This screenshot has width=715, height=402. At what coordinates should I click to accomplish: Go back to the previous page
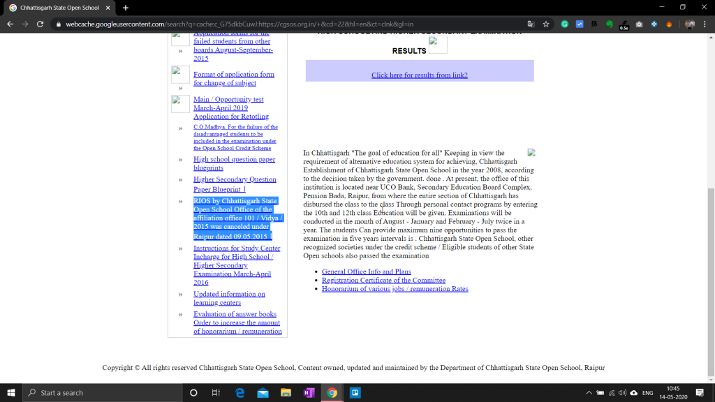[10, 24]
